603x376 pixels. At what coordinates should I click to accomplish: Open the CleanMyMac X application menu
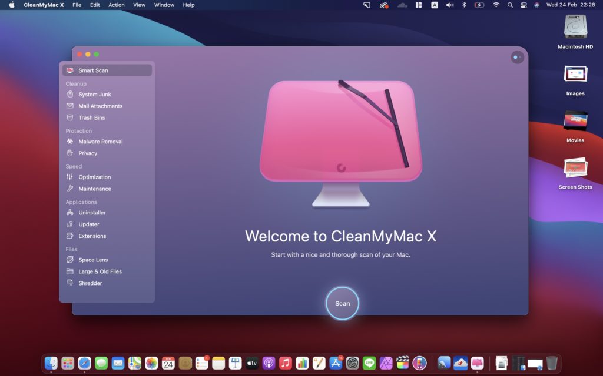point(44,5)
